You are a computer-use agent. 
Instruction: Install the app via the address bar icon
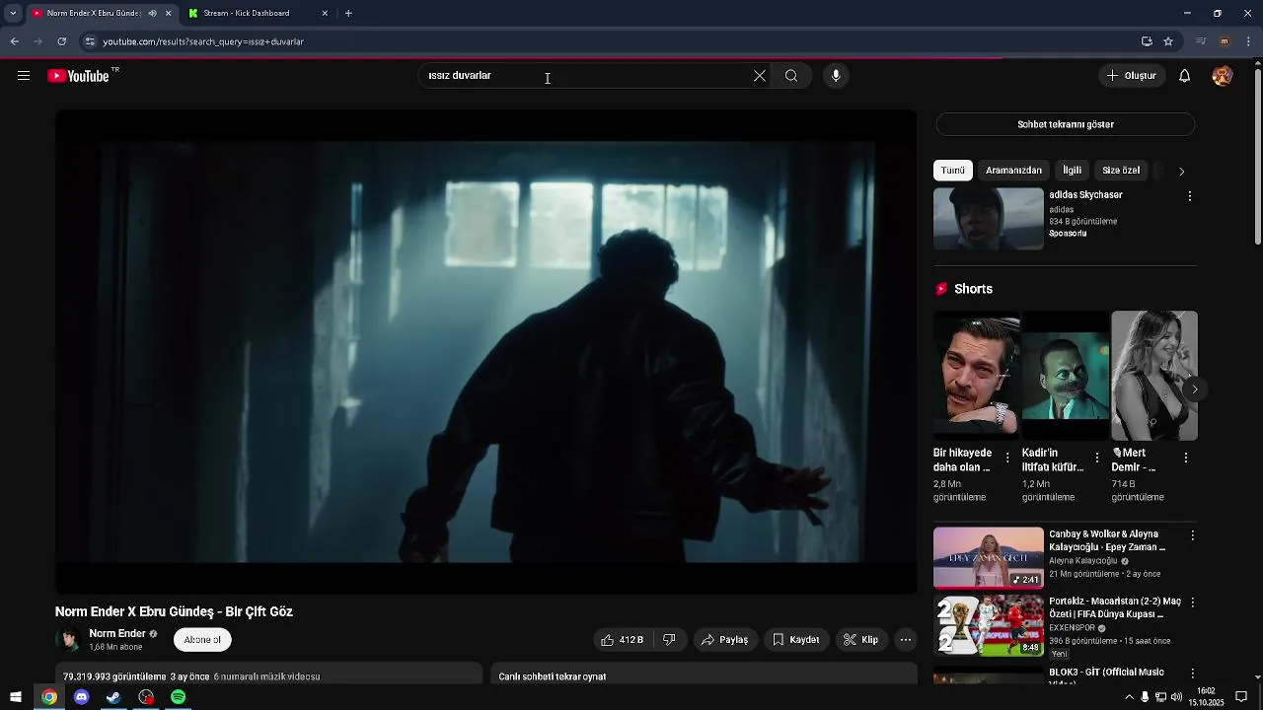tap(1147, 41)
